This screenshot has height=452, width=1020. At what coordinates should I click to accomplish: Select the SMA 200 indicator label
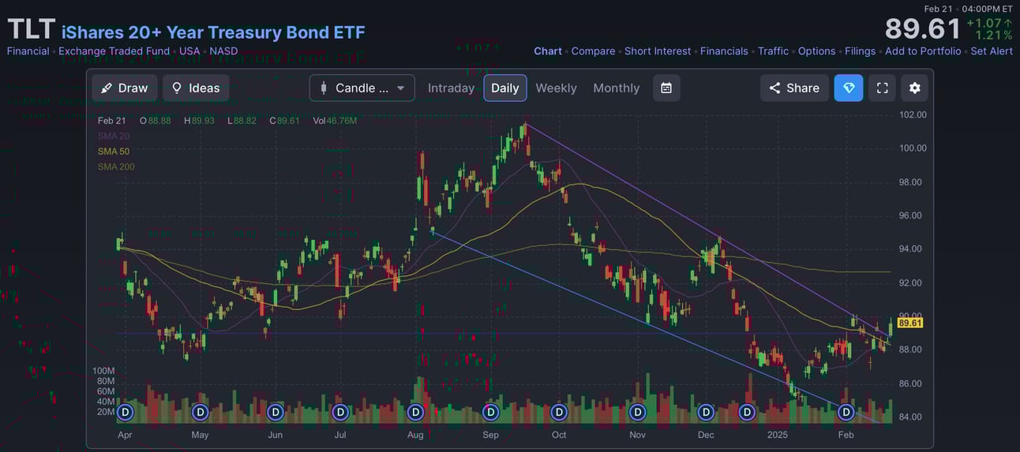click(116, 166)
